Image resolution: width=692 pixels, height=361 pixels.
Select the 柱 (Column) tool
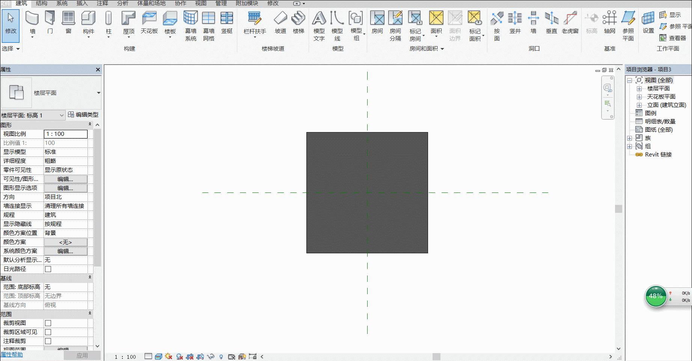tap(109, 23)
